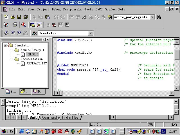Save all files with the stacked floppies icon
Screen dimensions: 180x135
(26, 17)
